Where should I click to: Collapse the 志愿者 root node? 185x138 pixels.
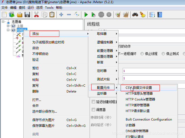click(3, 21)
